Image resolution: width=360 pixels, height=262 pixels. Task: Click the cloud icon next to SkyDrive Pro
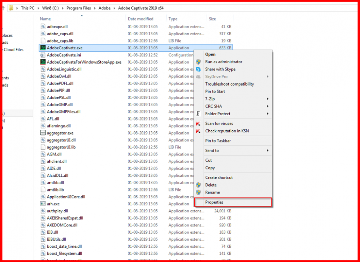tap(199, 77)
